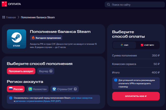
Task: Click the question mark icon on Ваучер
Action: click(51, 71)
